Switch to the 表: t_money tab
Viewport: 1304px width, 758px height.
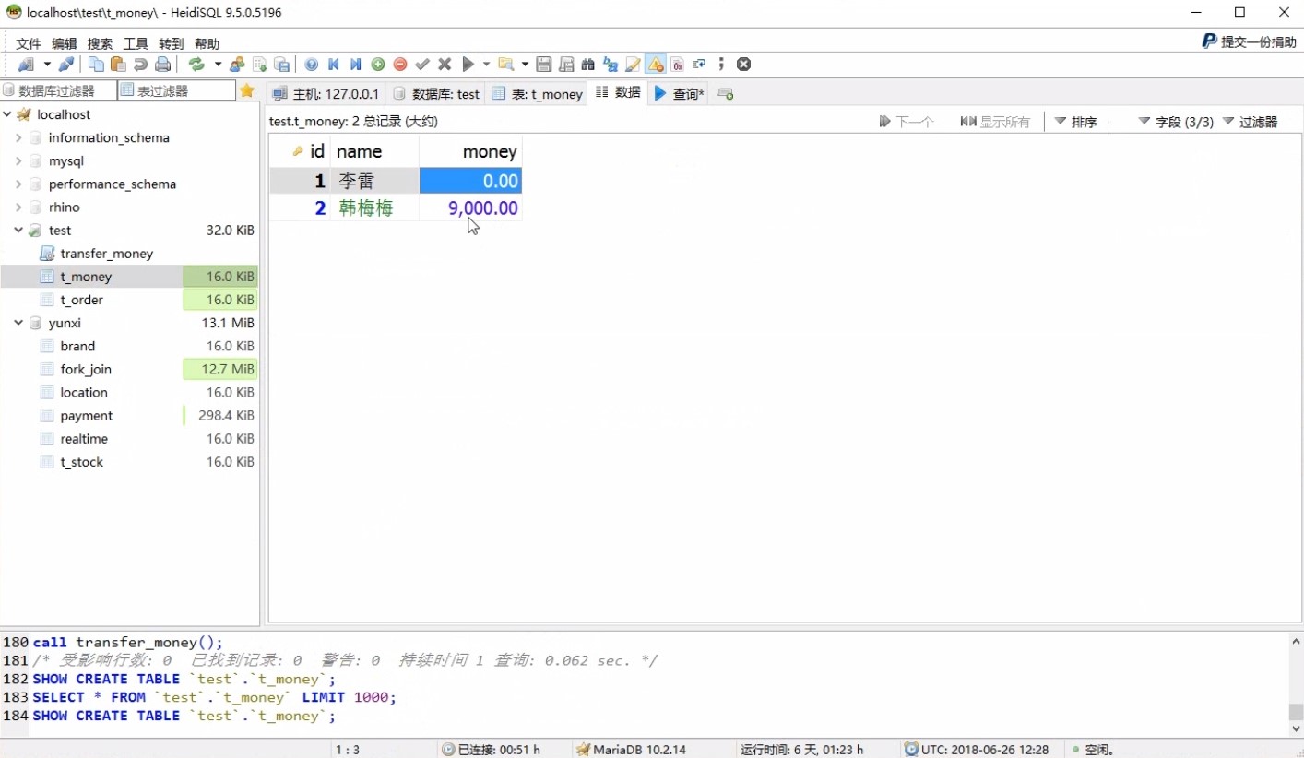[538, 94]
